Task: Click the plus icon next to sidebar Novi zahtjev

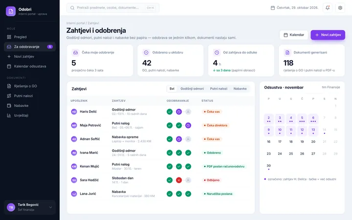Action: click(x=9, y=57)
